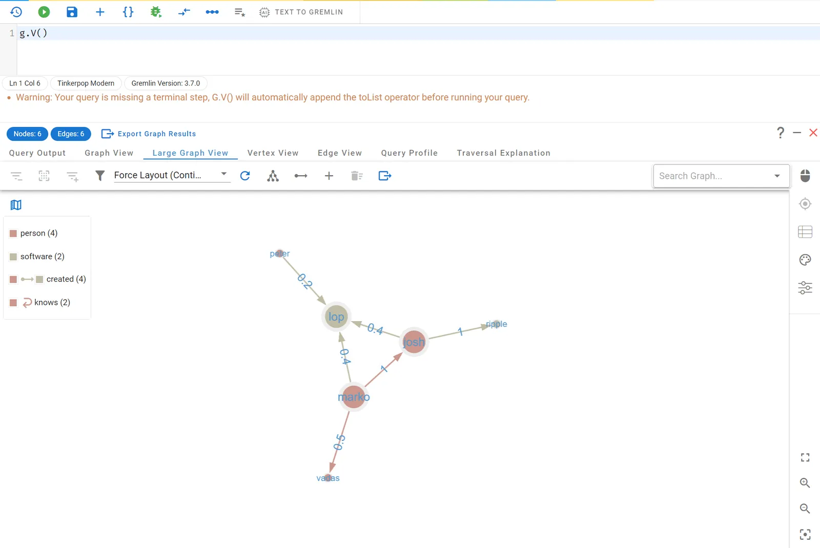Image resolution: width=820 pixels, height=548 pixels.
Task: Toggle fullscreen graph view
Action: tap(805, 457)
